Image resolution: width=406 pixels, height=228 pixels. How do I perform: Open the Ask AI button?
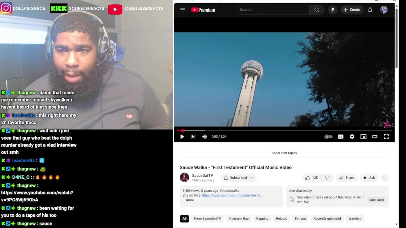tap(369, 178)
